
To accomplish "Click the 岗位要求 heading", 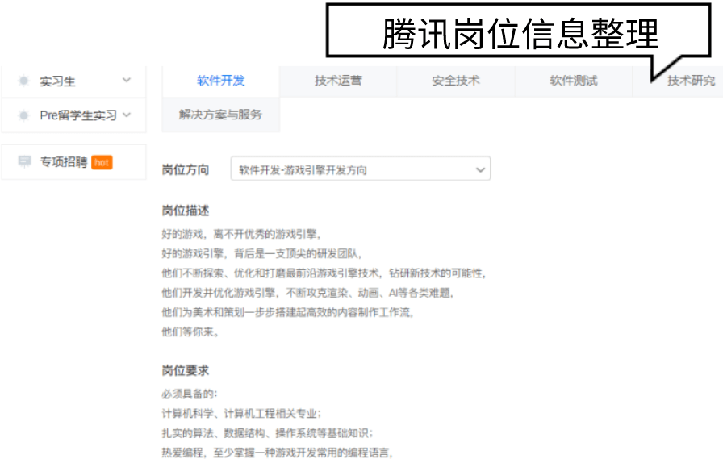I will (x=186, y=370).
